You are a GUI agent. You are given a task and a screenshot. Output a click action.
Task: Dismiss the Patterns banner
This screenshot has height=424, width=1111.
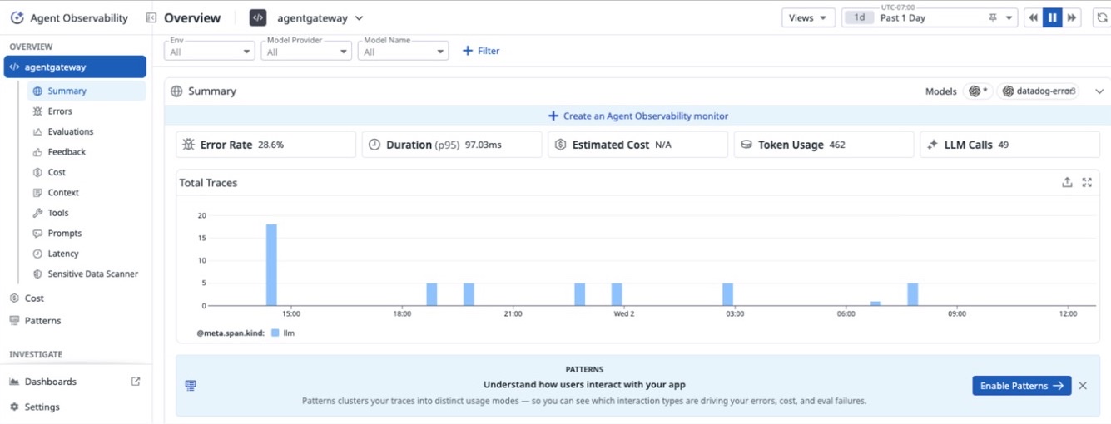point(1083,386)
